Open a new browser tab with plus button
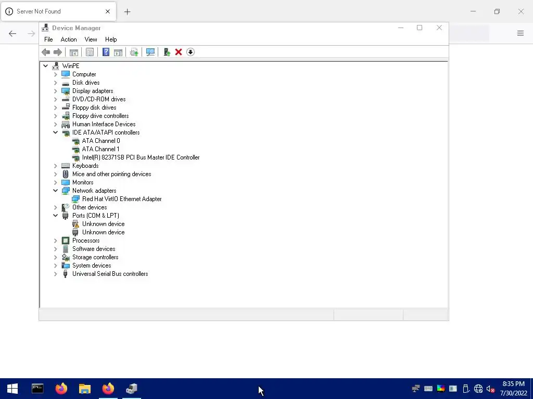533x399 pixels. tap(127, 12)
